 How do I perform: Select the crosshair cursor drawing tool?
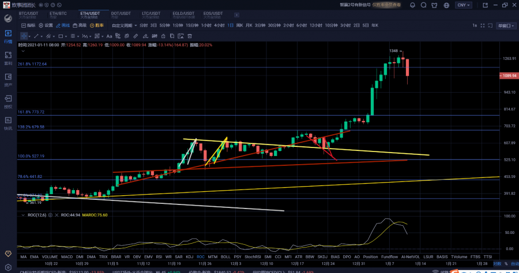click(x=24, y=36)
